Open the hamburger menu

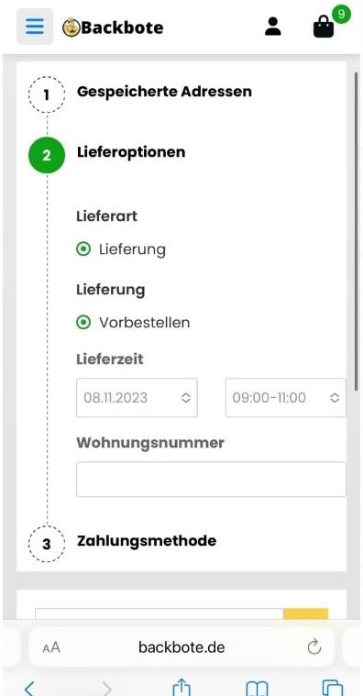(35, 27)
